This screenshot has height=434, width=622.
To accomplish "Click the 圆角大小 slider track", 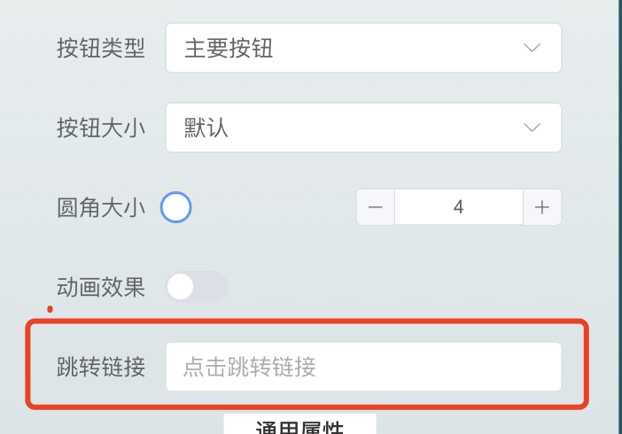I will 266,207.
